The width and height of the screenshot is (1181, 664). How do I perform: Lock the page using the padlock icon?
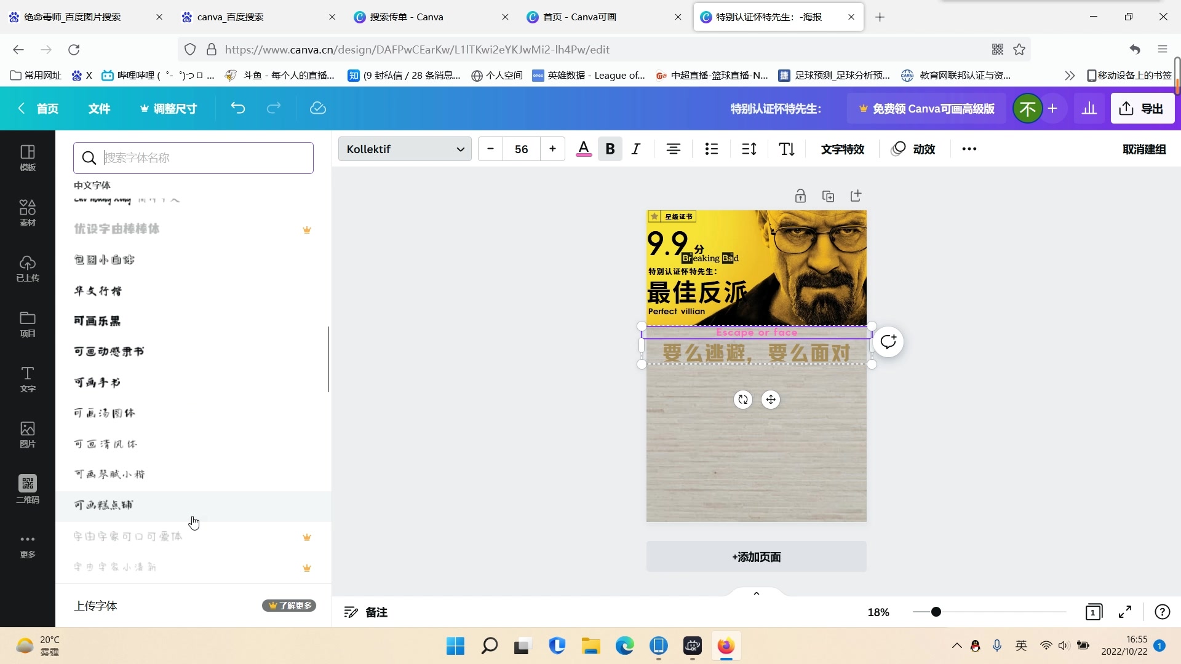point(800,196)
